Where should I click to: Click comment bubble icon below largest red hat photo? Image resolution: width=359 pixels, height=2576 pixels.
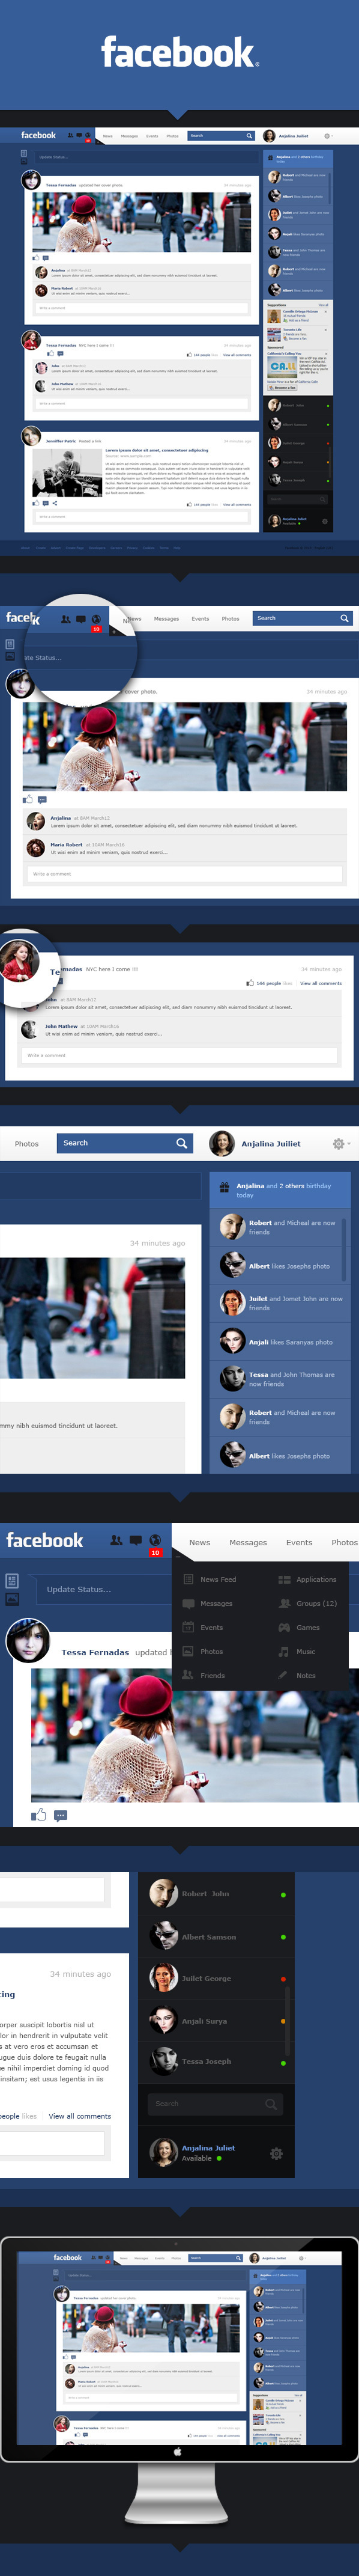tap(60, 1815)
